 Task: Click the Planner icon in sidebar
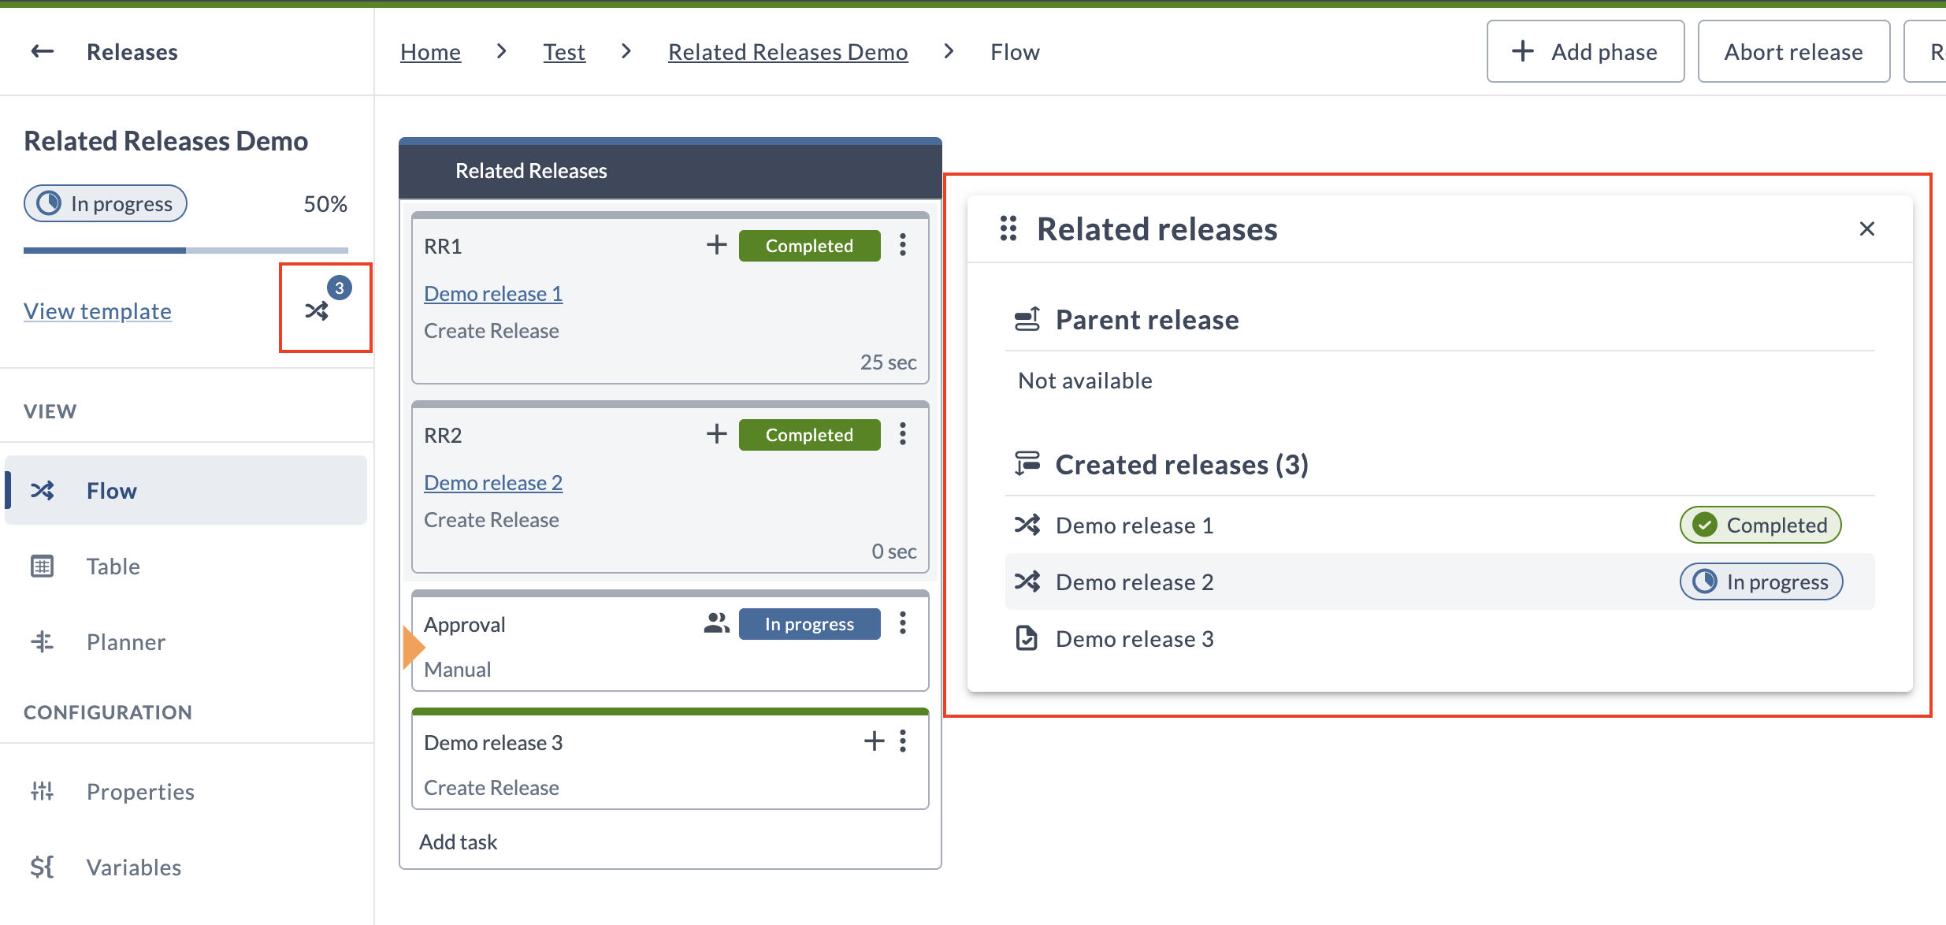[x=42, y=641]
